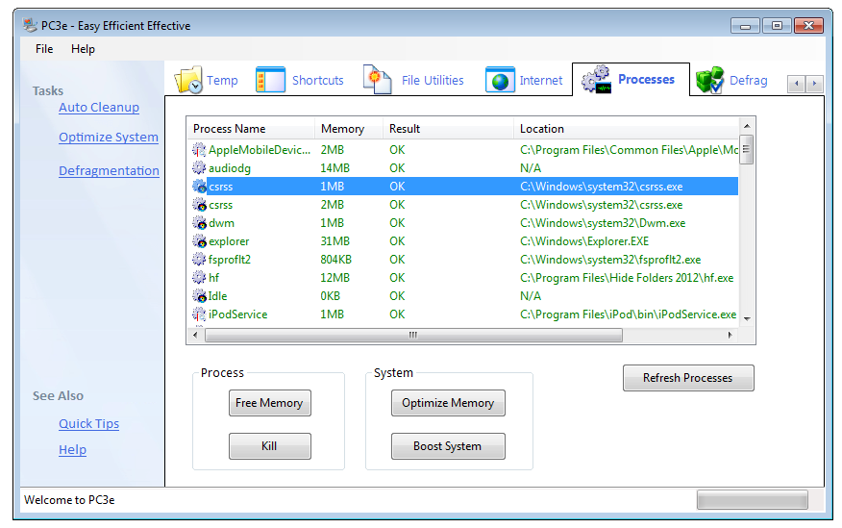Select the AppleMobileDevic... process row
This screenshot has height=528, width=842.
(x=463, y=150)
